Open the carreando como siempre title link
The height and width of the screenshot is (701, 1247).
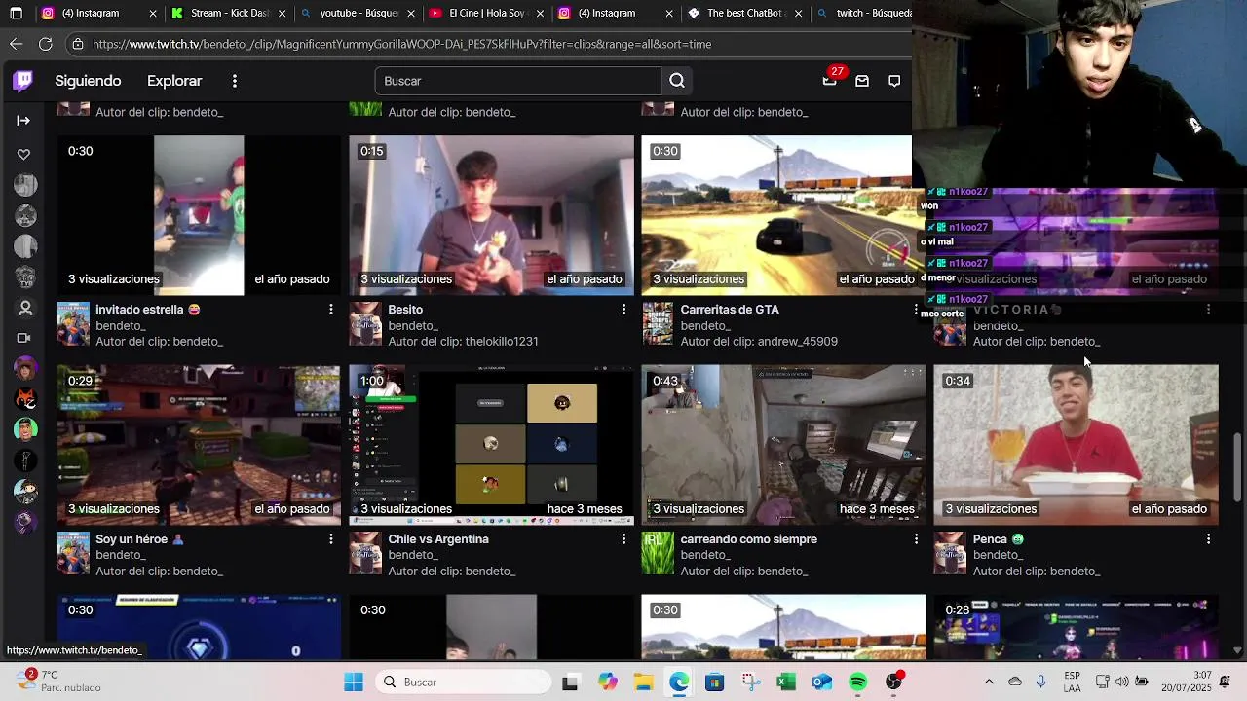click(748, 539)
